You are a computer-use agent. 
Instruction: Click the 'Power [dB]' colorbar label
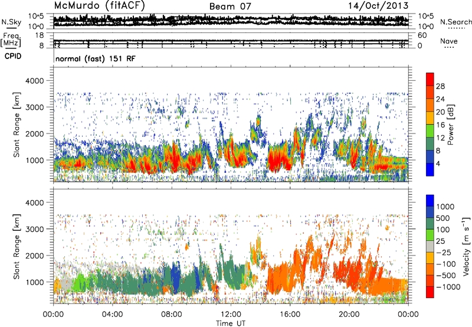point(450,125)
